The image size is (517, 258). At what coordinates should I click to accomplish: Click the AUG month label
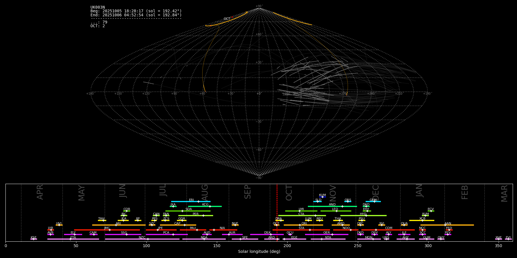(205, 192)
